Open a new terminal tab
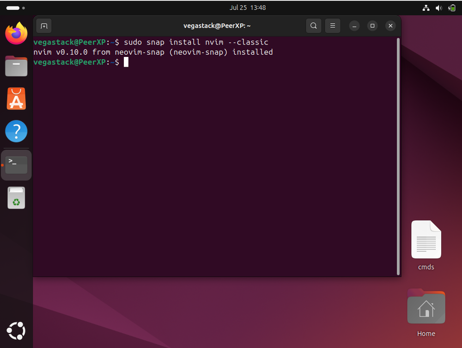The height and width of the screenshot is (348, 462). (44, 26)
